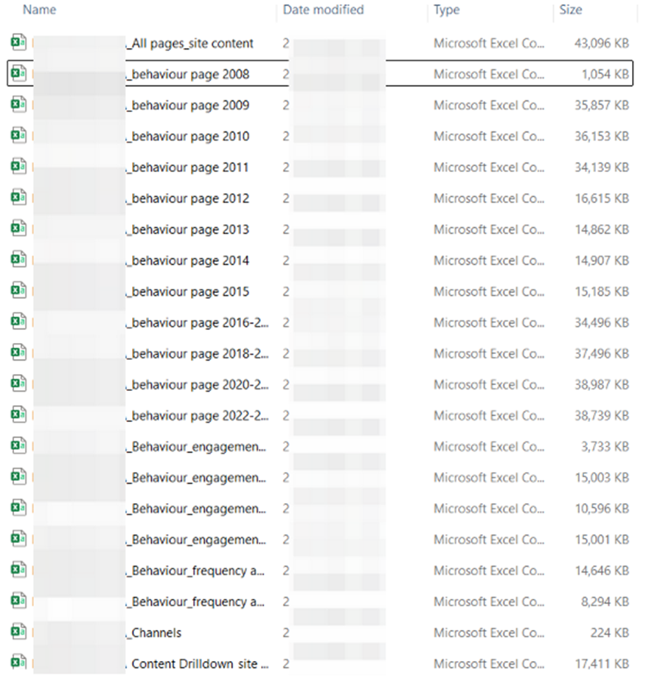Click the 3,733 KB Behaviour_engagement file size
Viewport: 660px width, 689px height.
[x=605, y=446]
